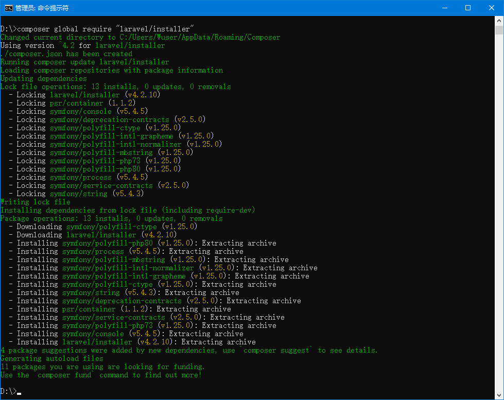This screenshot has width=504, height=400.
Task: Click 'Locking symfony/console (v5.4.5)' line
Action: [x=78, y=111]
